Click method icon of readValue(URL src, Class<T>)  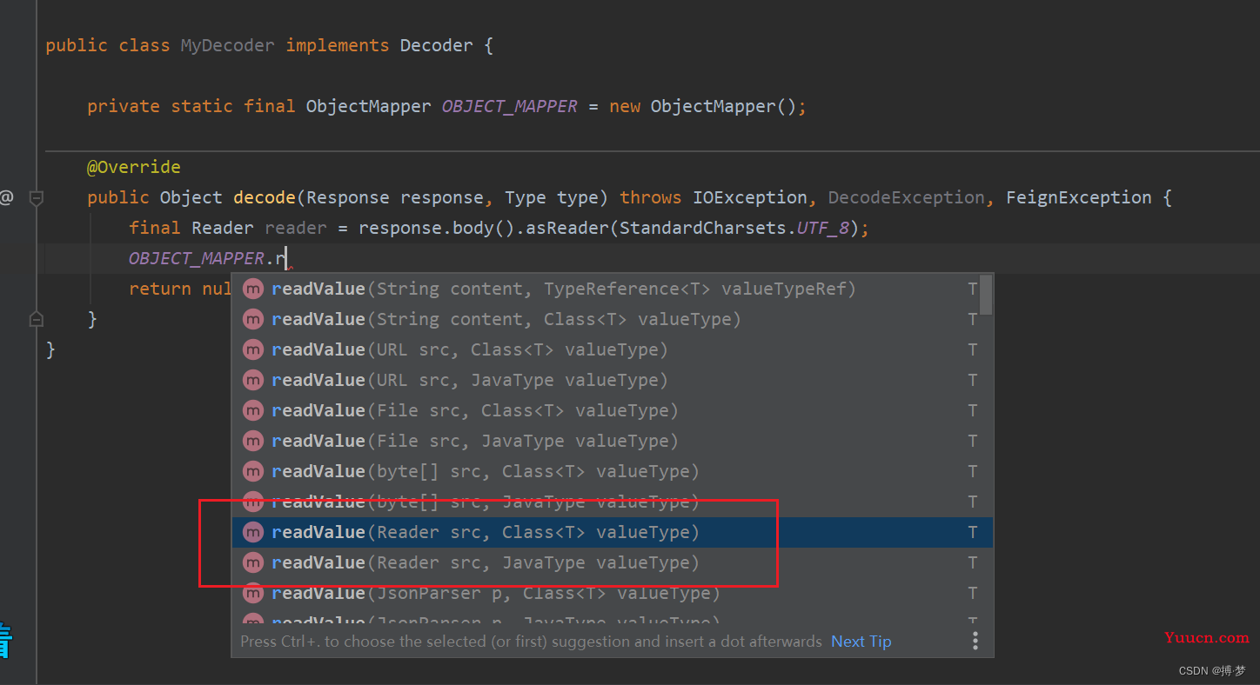253,349
